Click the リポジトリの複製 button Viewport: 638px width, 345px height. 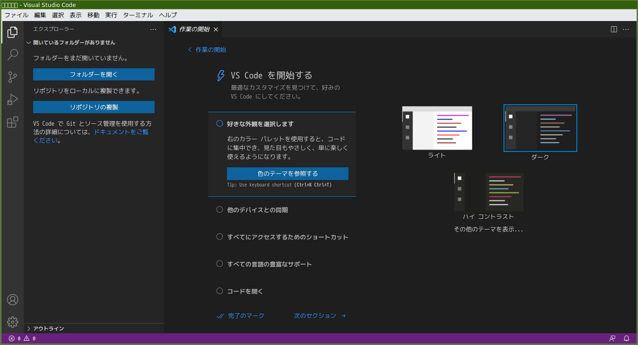click(x=94, y=107)
